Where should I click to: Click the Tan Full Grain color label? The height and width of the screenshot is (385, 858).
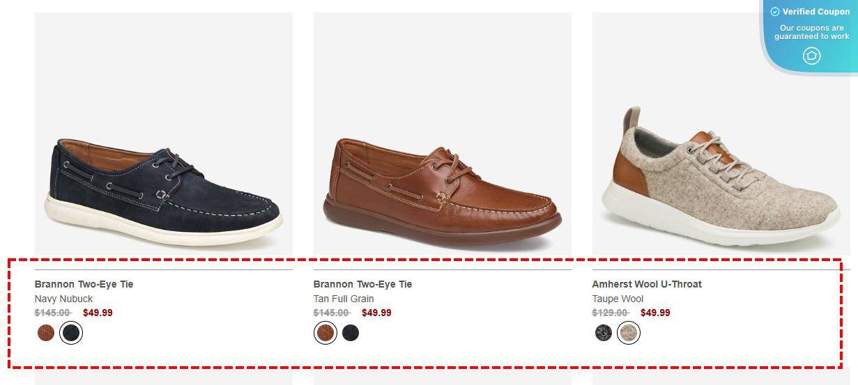click(x=344, y=299)
